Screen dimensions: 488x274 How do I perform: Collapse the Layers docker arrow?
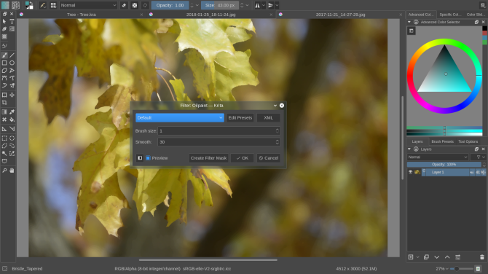(409, 149)
